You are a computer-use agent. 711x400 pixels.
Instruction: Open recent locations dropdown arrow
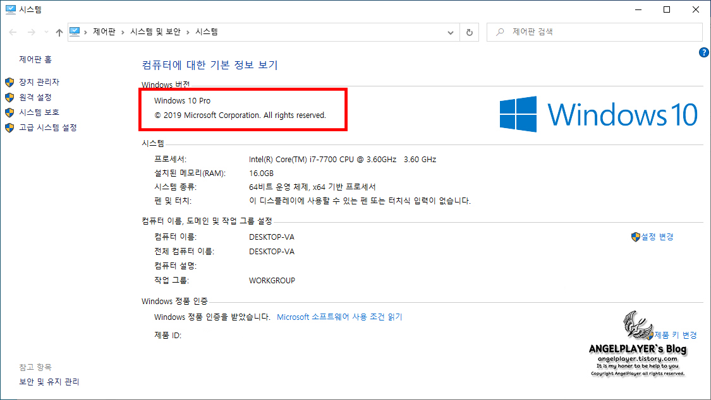[x=46, y=32]
